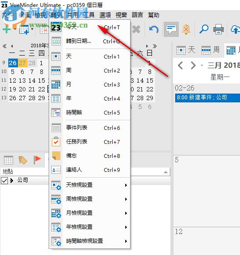Click 02-26 day cell header
This screenshot has height=255, width=240.
[x=184, y=88]
